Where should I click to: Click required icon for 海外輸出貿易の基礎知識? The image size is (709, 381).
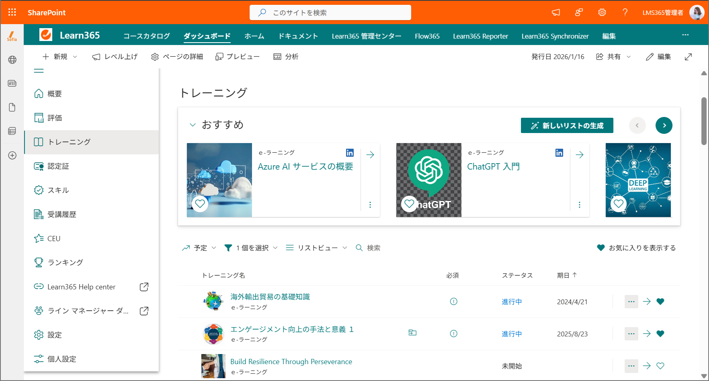coord(453,301)
